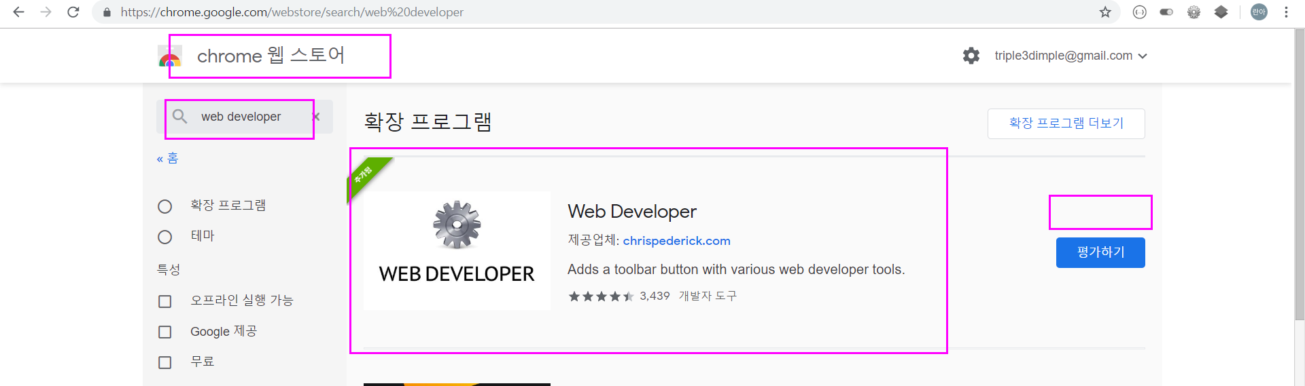The width and height of the screenshot is (1305, 386).
Task: Check the Google 제공 checkbox
Action: click(x=164, y=332)
